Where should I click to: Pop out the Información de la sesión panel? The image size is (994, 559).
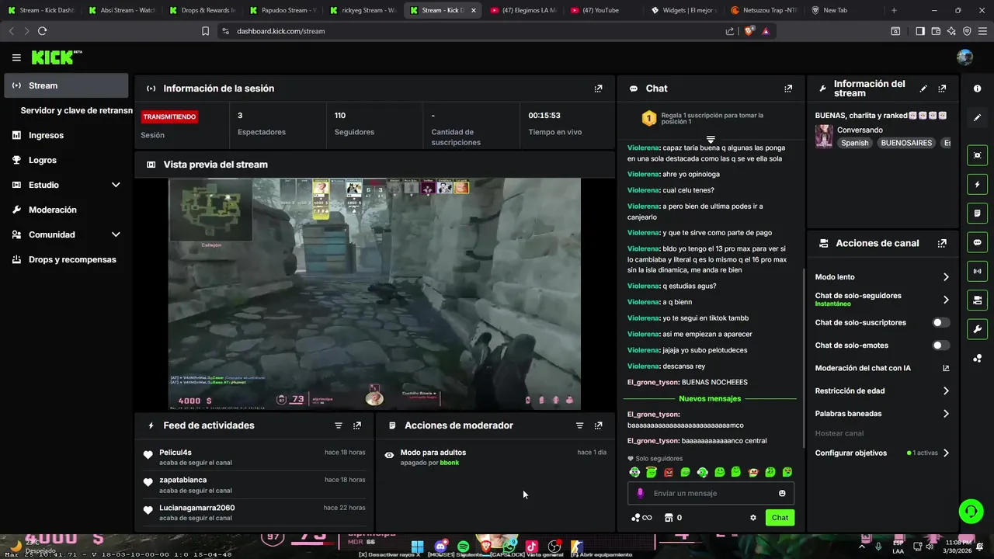click(x=598, y=89)
